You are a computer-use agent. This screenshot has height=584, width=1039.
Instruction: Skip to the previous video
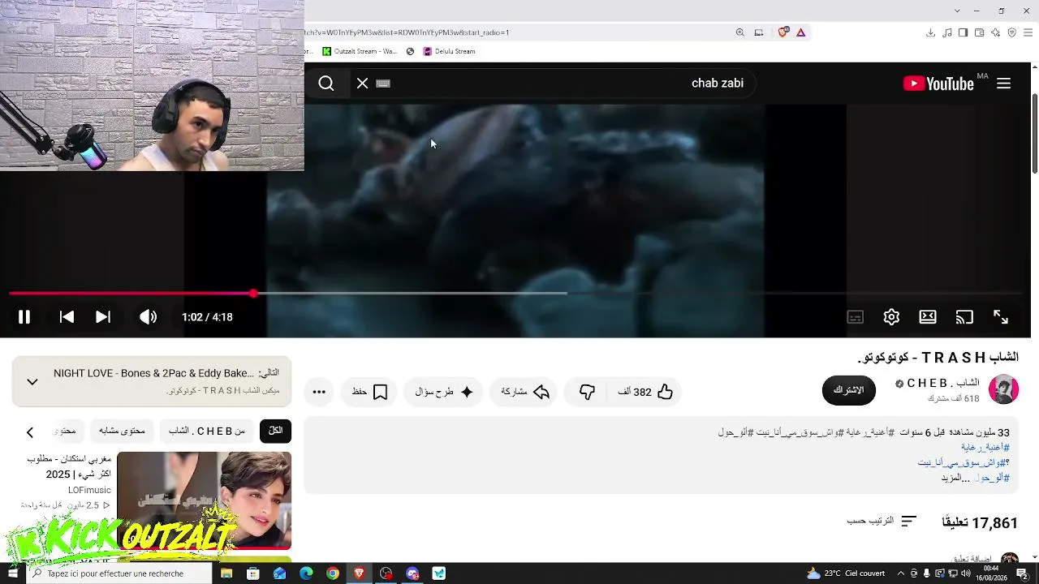pos(67,317)
